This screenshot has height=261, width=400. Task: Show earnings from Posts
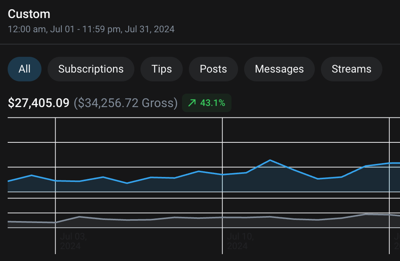213,69
